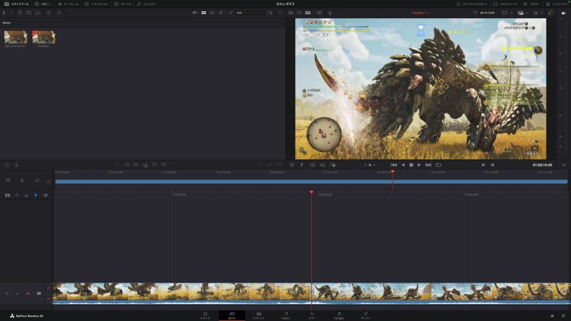The width and height of the screenshot is (571, 321).
Task: Toggle loop playback
Action: coord(438,165)
